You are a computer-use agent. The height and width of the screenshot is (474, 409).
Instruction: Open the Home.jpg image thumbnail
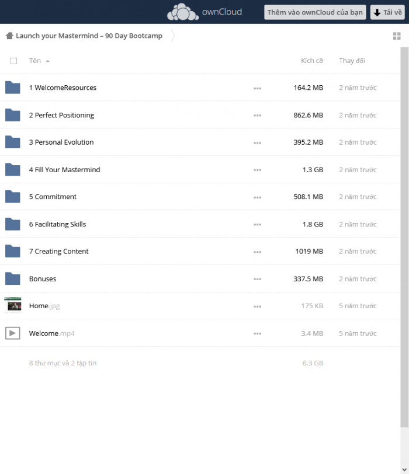pyautogui.click(x=13, y=305)
